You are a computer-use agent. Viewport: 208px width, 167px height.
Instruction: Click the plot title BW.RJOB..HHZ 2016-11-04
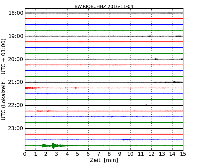104,6
